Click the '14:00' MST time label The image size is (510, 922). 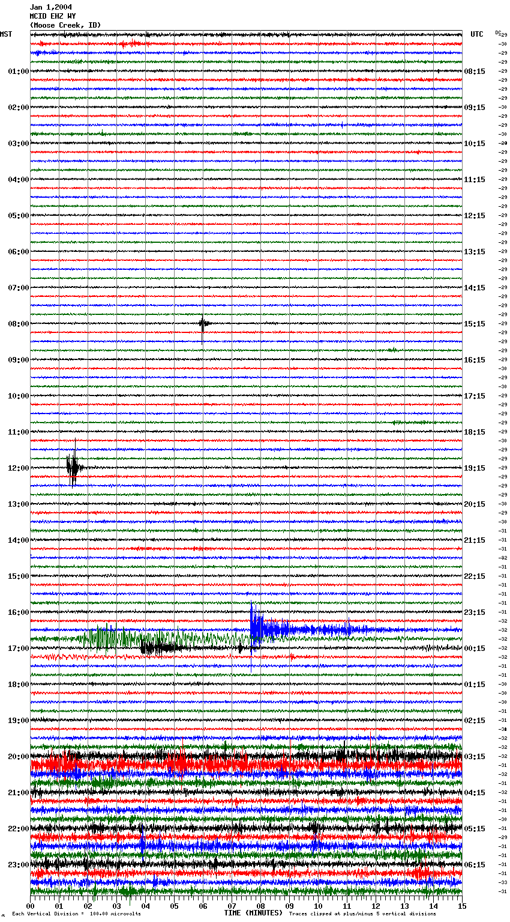(x=19, y=540)
